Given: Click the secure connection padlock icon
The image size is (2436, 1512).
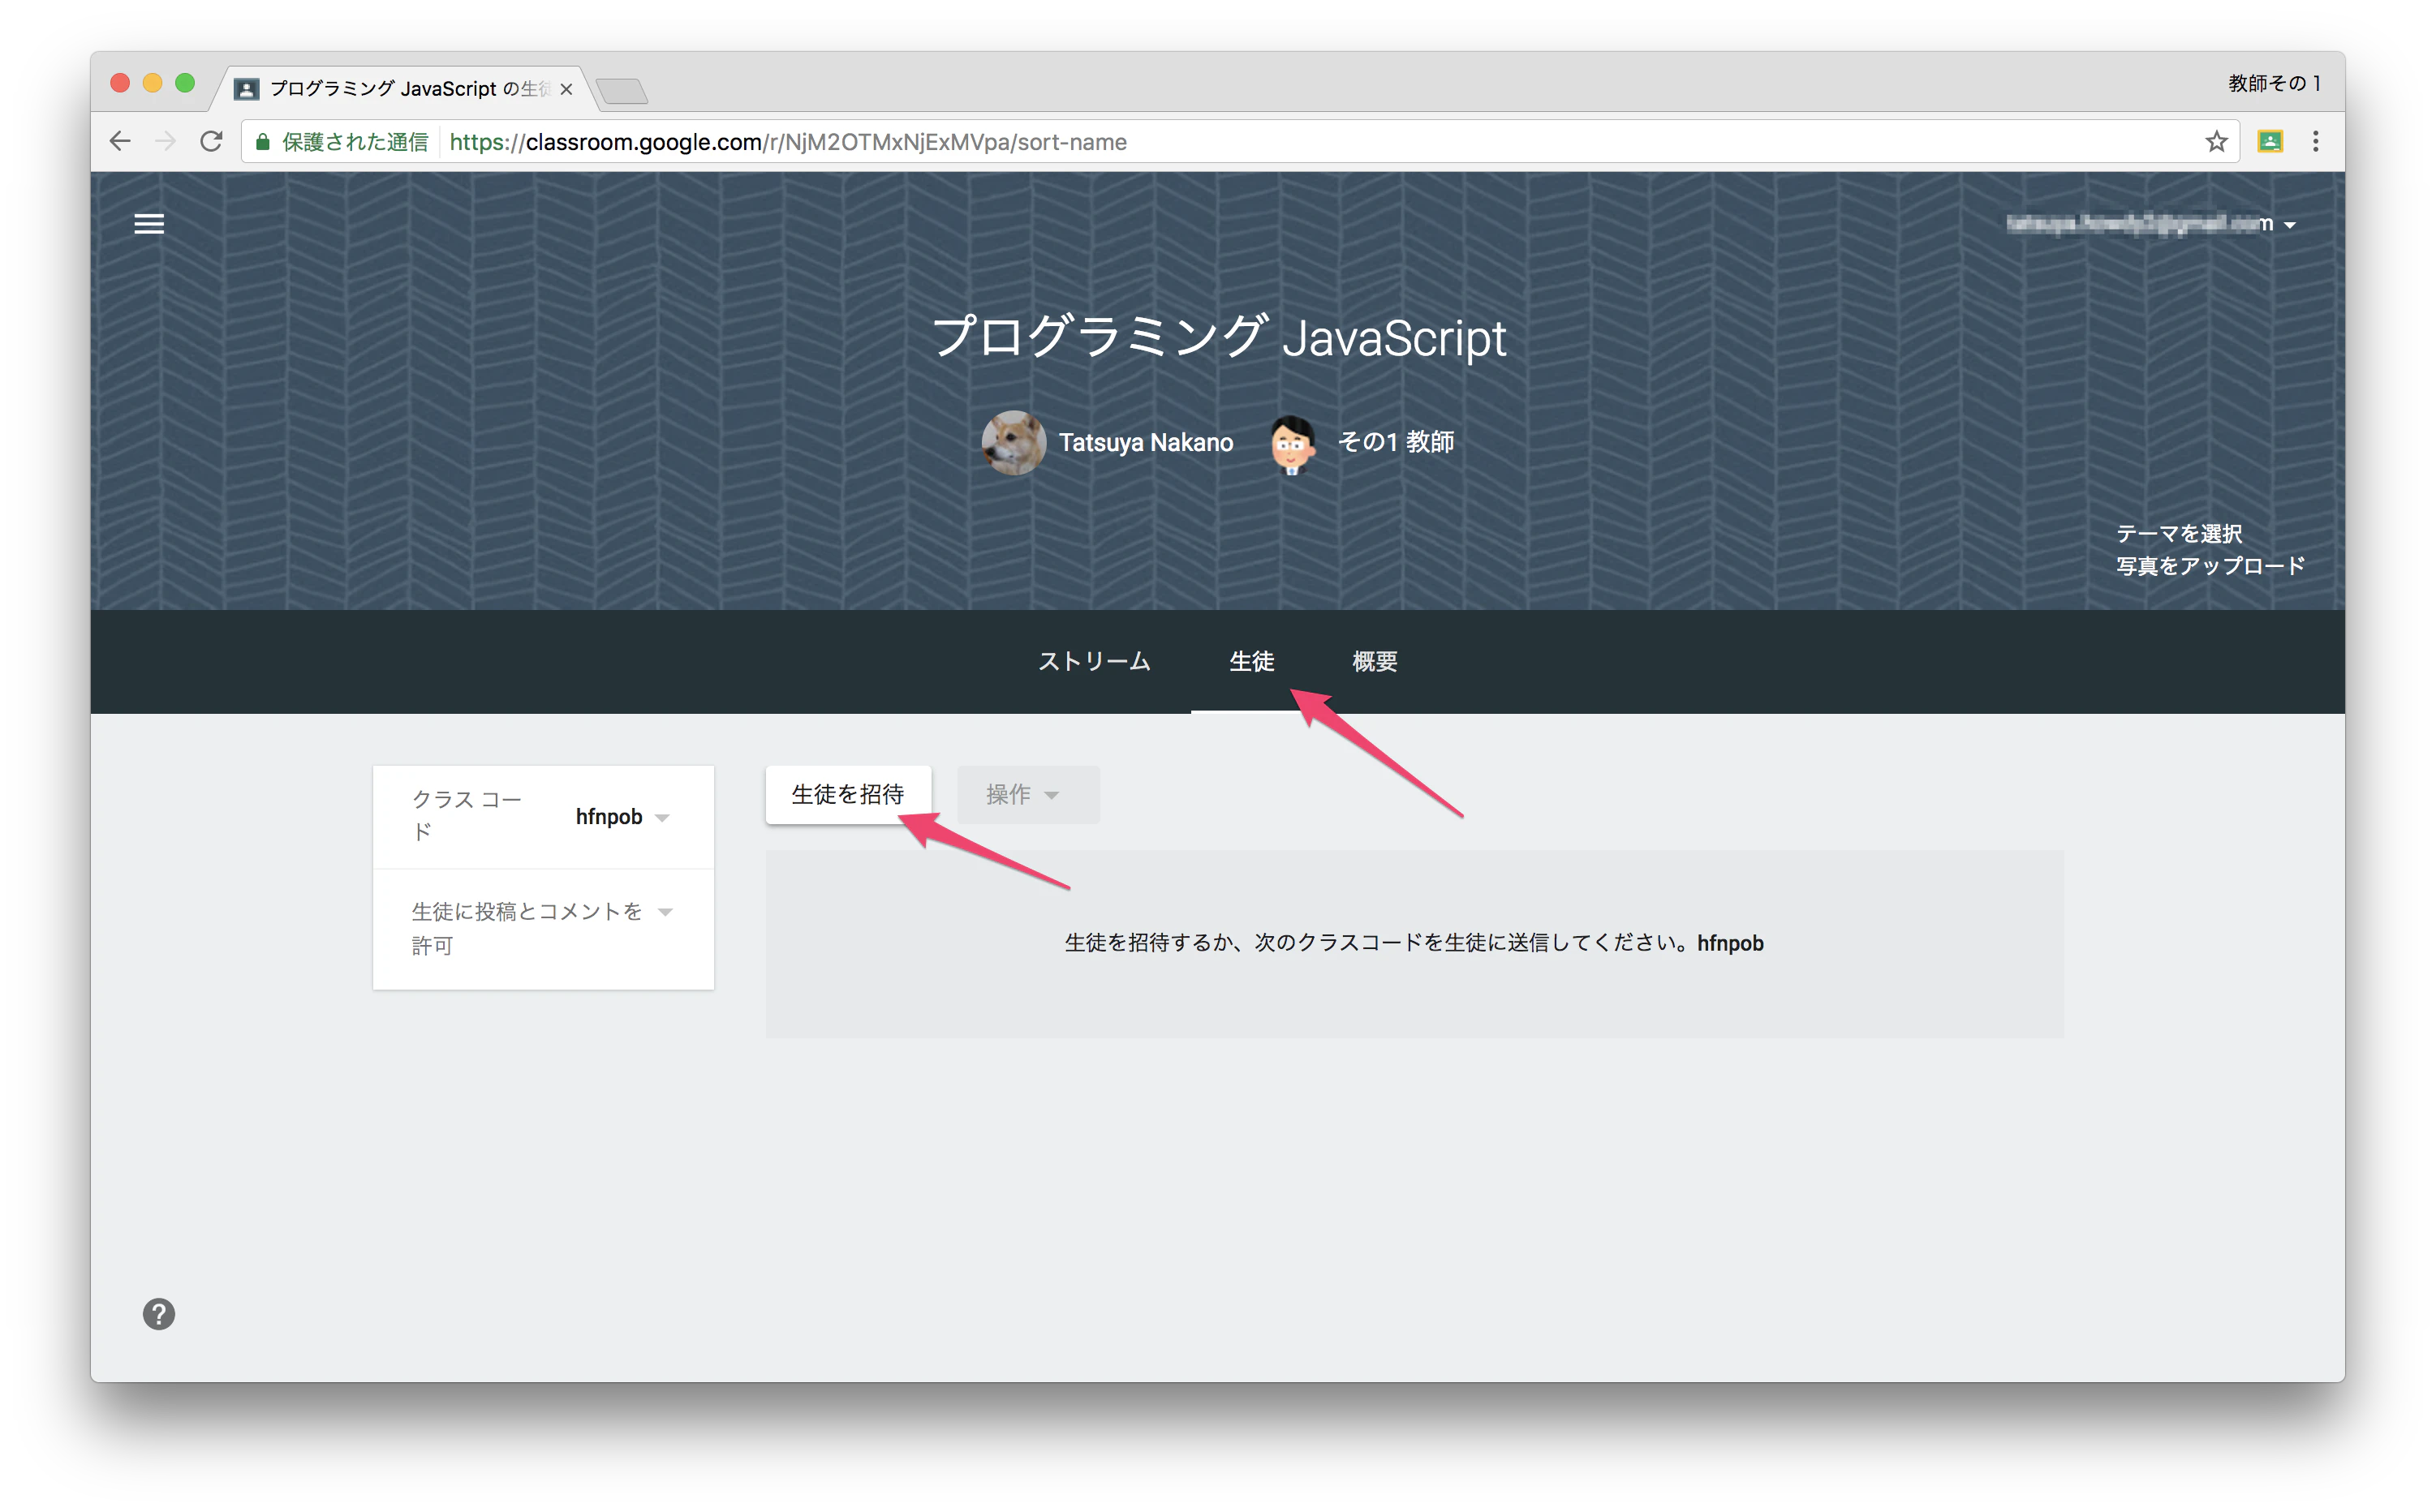Looking at the screenshot, I should (x=262, y=142).
